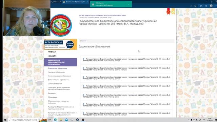Click the 'Главная' breadcrumb

tap(83, 41)
